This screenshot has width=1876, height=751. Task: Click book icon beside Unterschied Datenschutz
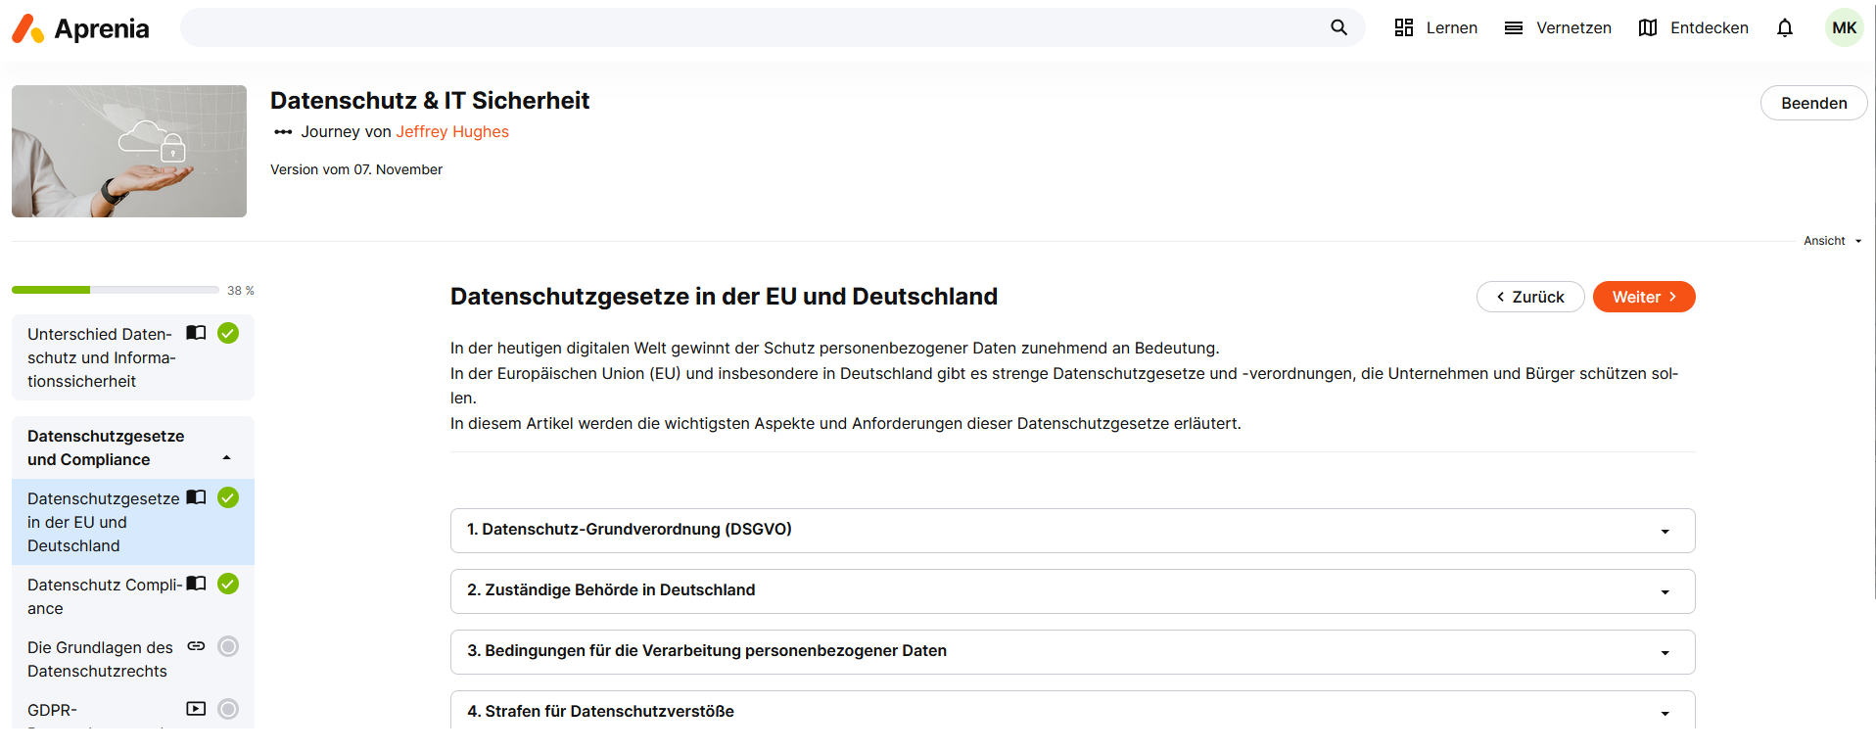(x=196, y=333)
